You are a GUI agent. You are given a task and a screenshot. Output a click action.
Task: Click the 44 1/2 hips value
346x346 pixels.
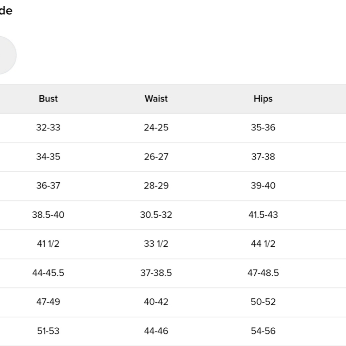tap(263, 244)
